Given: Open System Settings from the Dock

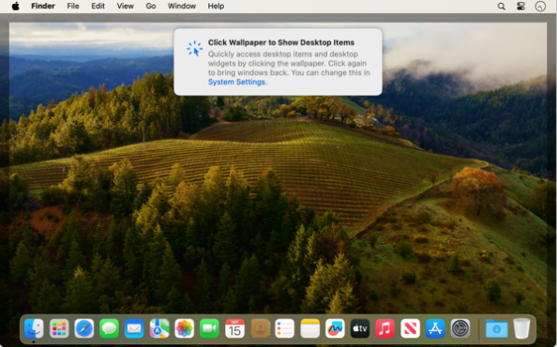Looking at the screenshot, I should (460, 328).
